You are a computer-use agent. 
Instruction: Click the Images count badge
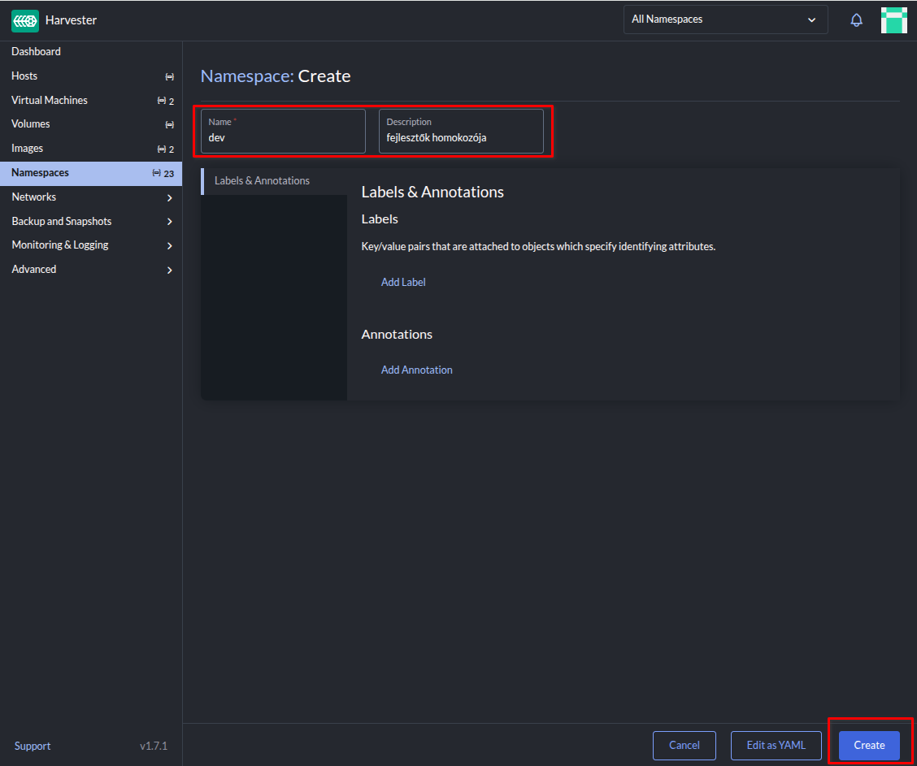[166, 149]
